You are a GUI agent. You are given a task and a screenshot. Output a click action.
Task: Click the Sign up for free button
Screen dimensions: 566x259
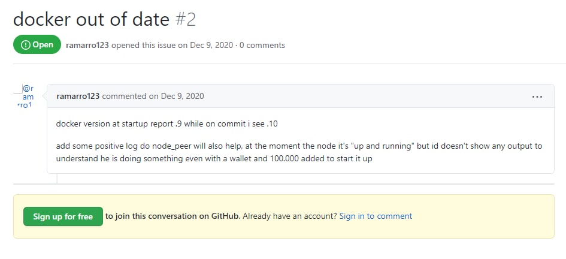click(63, 216)
